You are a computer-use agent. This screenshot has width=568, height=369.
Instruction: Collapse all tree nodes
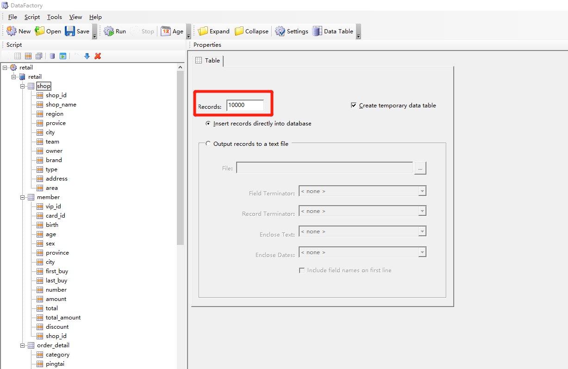(x=251, y=31)
